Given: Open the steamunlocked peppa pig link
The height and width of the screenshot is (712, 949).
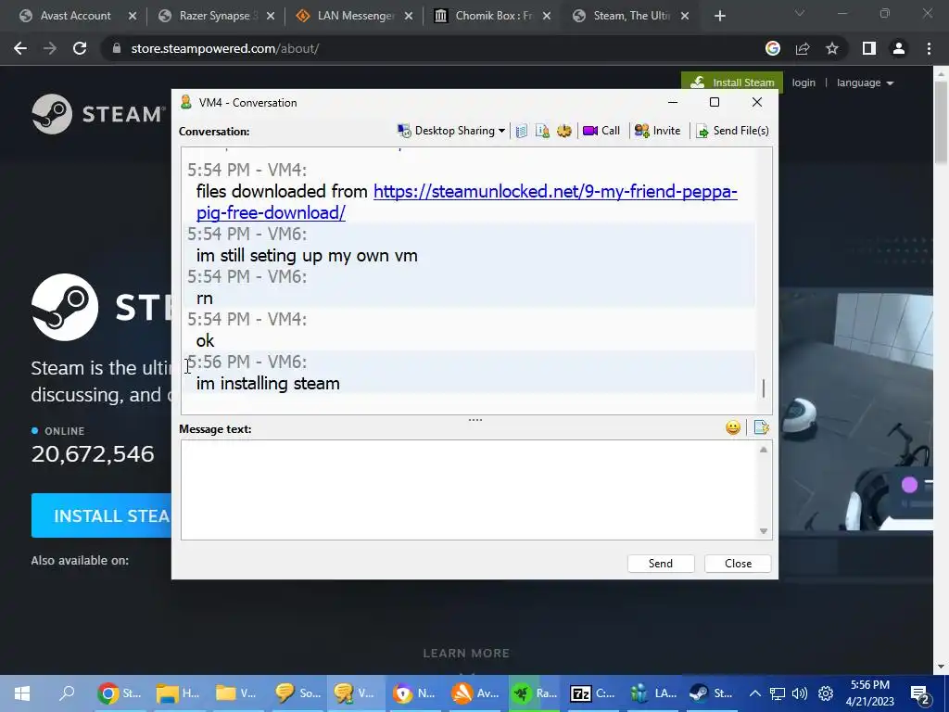Looking at the screenshot, I should pos(466,201).
